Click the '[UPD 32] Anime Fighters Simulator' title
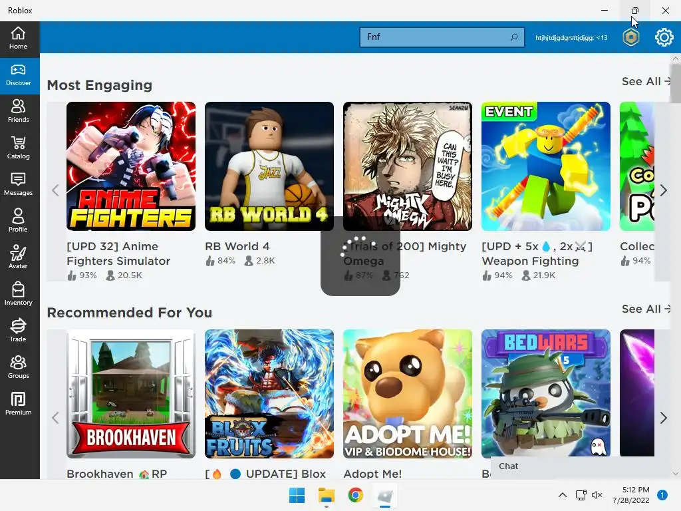 coord(118,254)
